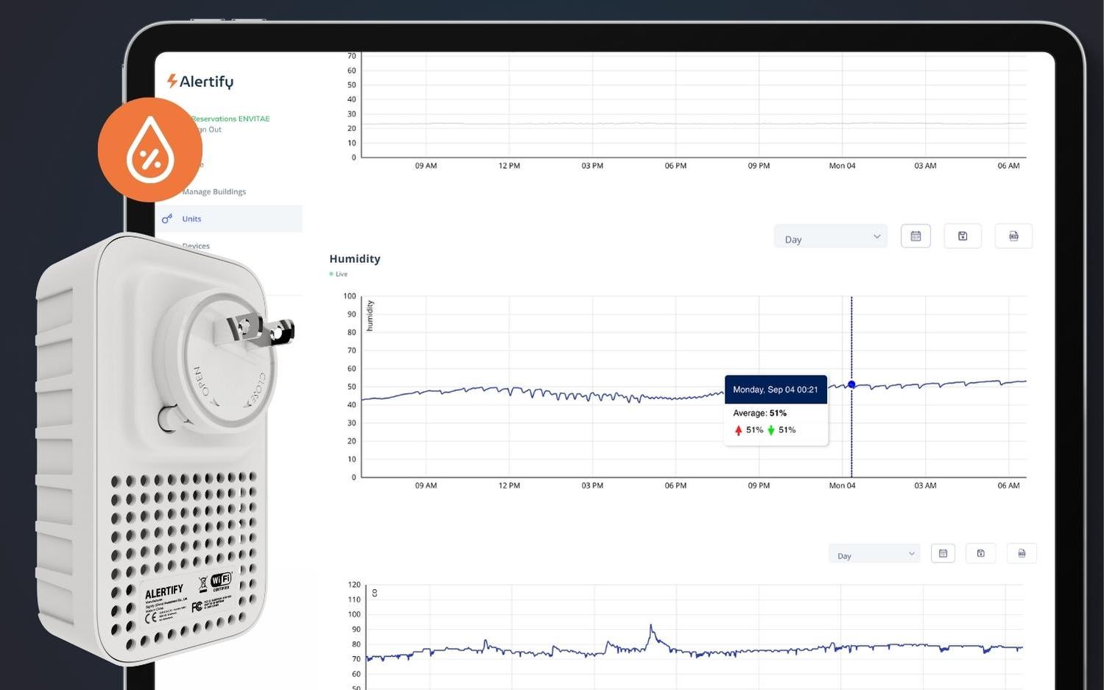Click the Live status indicator under Humidity
This screenshot has width=1104, height=690.
point(339,274)
